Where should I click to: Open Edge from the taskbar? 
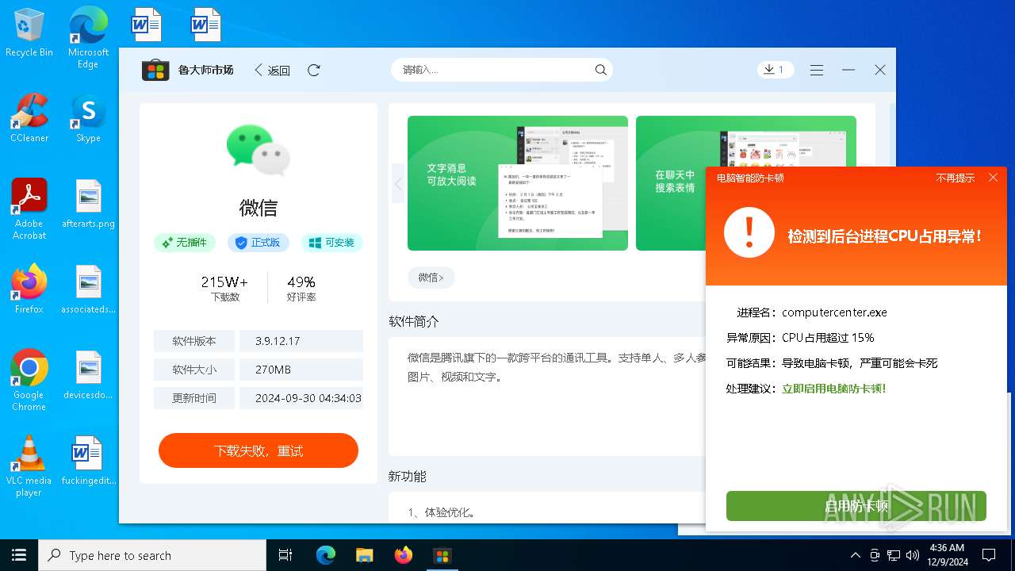point(326,555)
